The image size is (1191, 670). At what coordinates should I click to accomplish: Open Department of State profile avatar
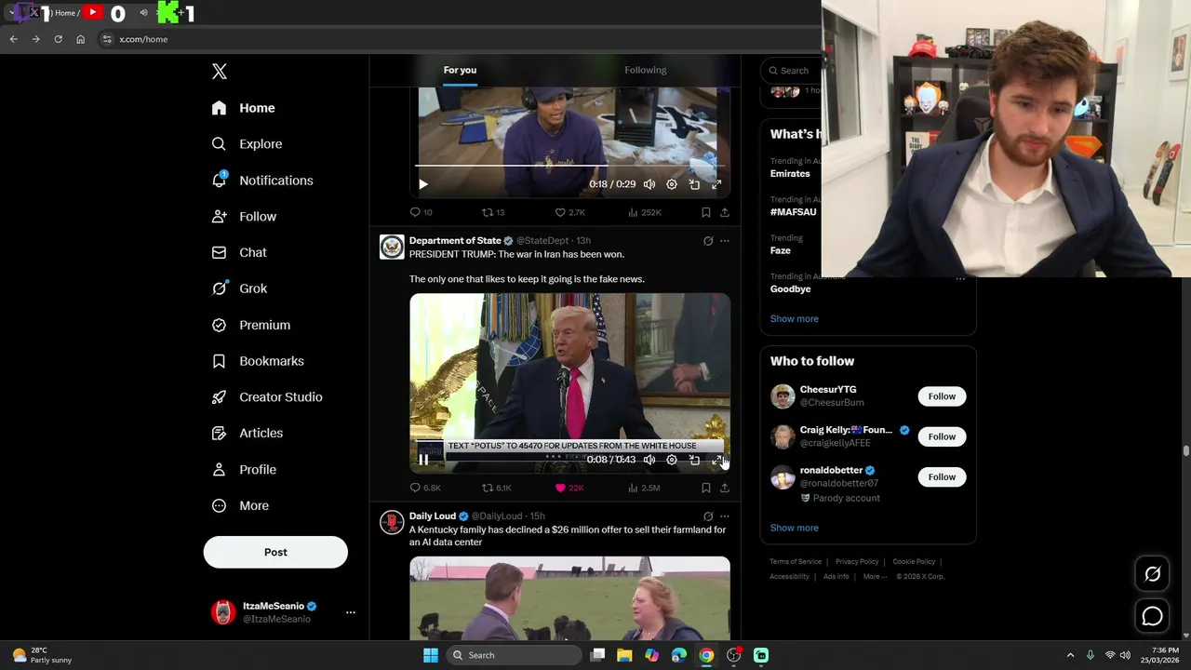[392, 247]
